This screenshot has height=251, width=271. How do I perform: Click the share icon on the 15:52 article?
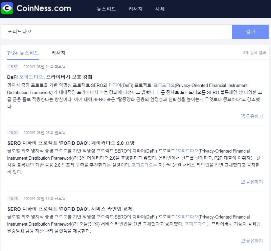coord(243,116)
